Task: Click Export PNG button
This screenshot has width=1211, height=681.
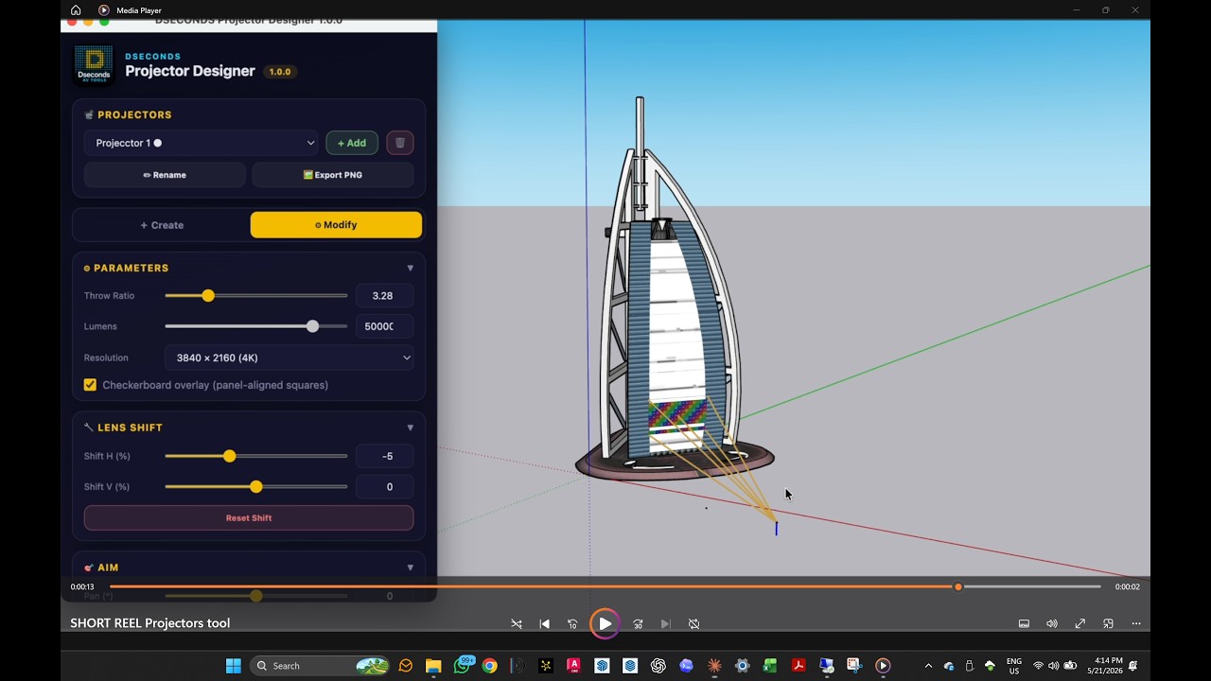Action: click(333, 175)
